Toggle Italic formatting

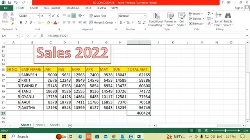click(26, 23)
